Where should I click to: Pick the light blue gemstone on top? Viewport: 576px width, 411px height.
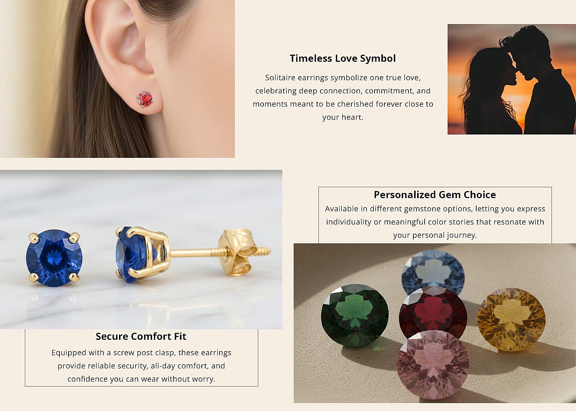(x=433, y=271)
